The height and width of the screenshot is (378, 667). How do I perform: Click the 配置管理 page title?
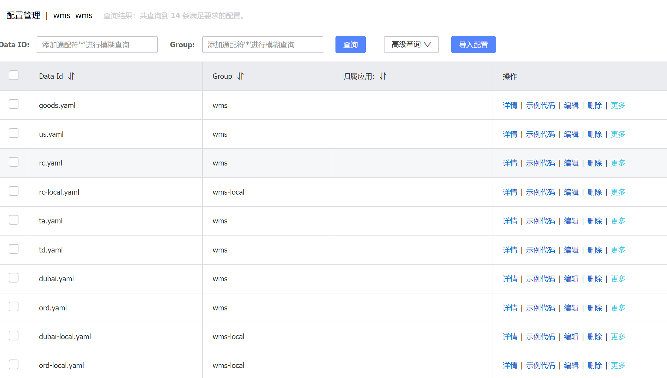pos(23,15)
